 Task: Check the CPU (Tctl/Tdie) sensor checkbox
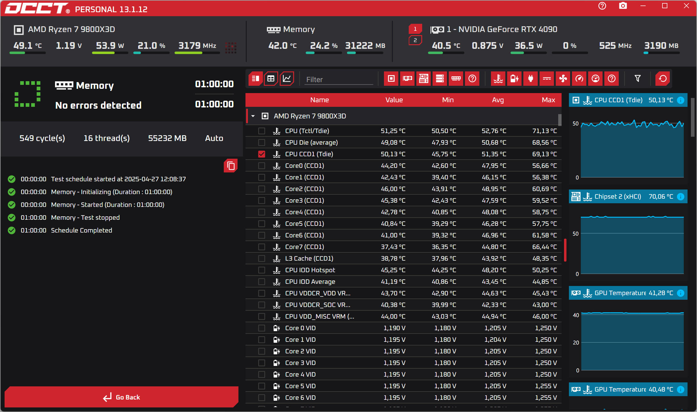pyautogui.click(x=261, y=131)
